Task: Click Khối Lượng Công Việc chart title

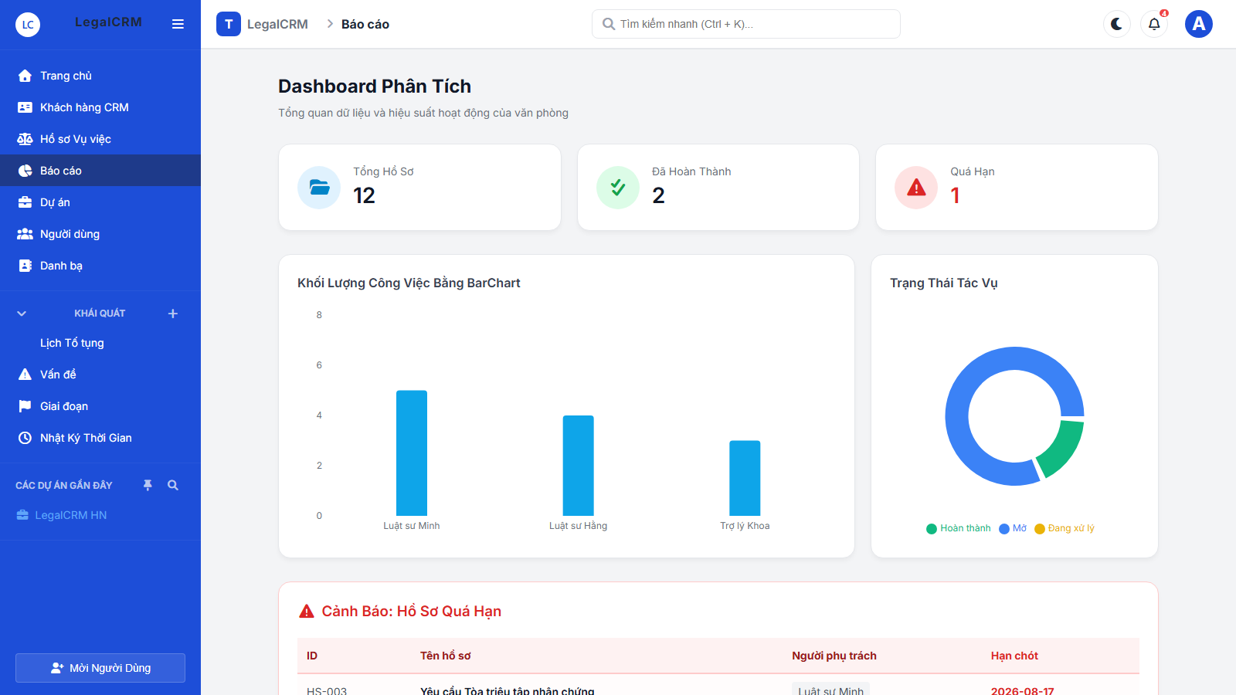Action: click(409, 283)
